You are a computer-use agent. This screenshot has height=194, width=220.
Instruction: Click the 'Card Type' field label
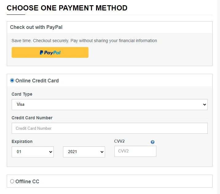coord(22,94)
